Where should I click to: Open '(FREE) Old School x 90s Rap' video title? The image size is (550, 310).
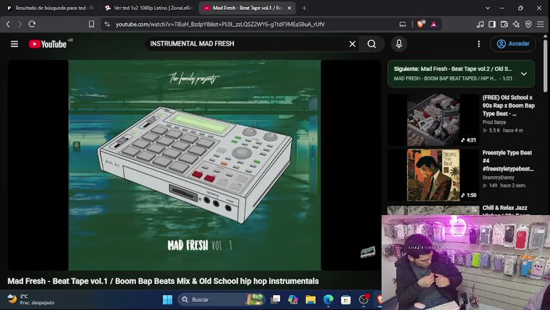point(509,105)
